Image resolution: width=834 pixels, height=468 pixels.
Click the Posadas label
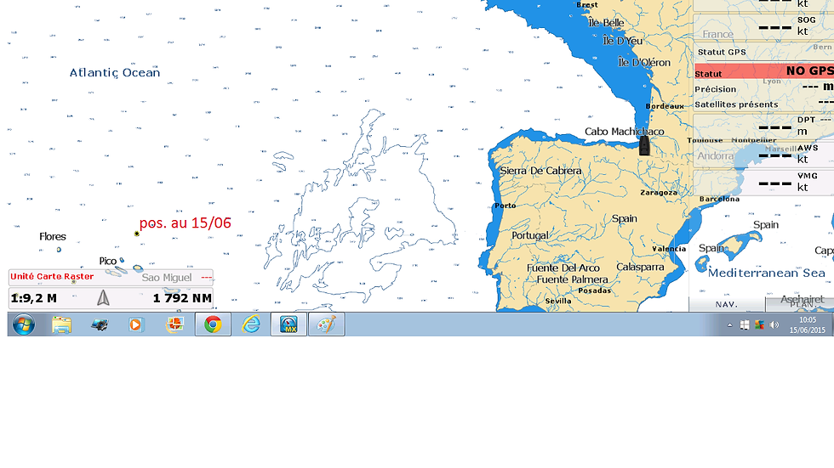[x=594, y=290]
